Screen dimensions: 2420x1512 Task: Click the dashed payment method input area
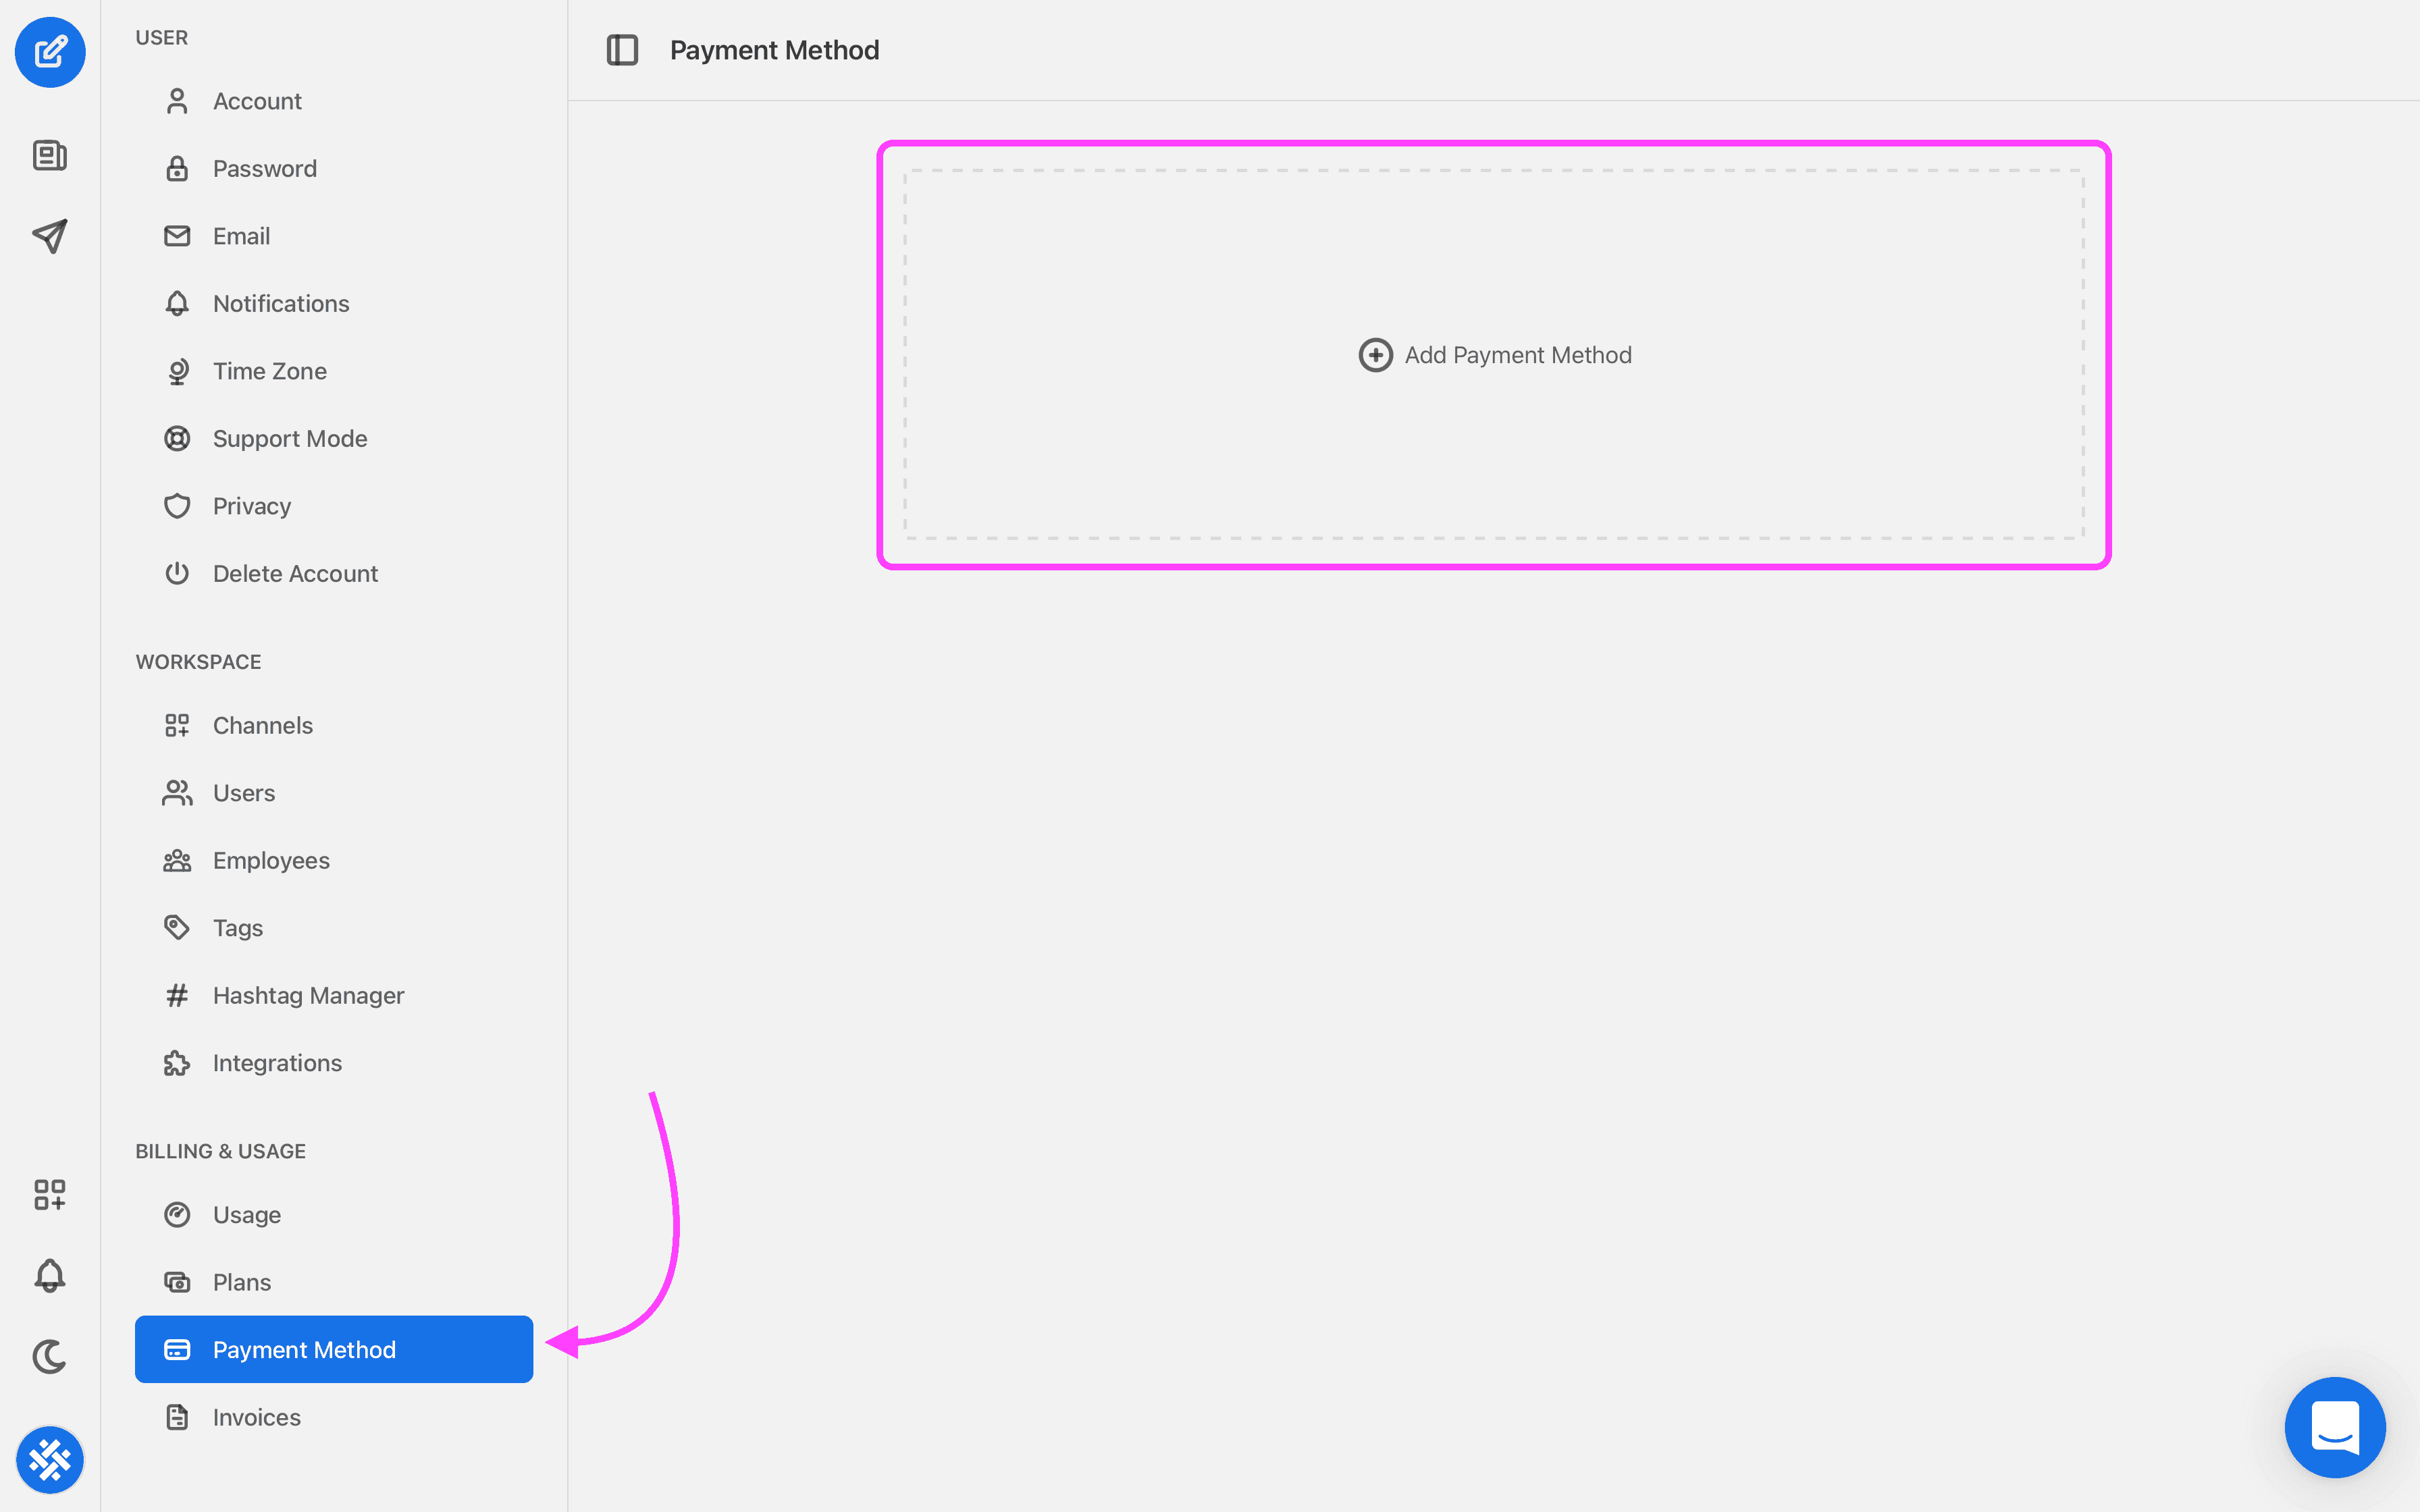pyautogui.click(x=1493, y=354)
